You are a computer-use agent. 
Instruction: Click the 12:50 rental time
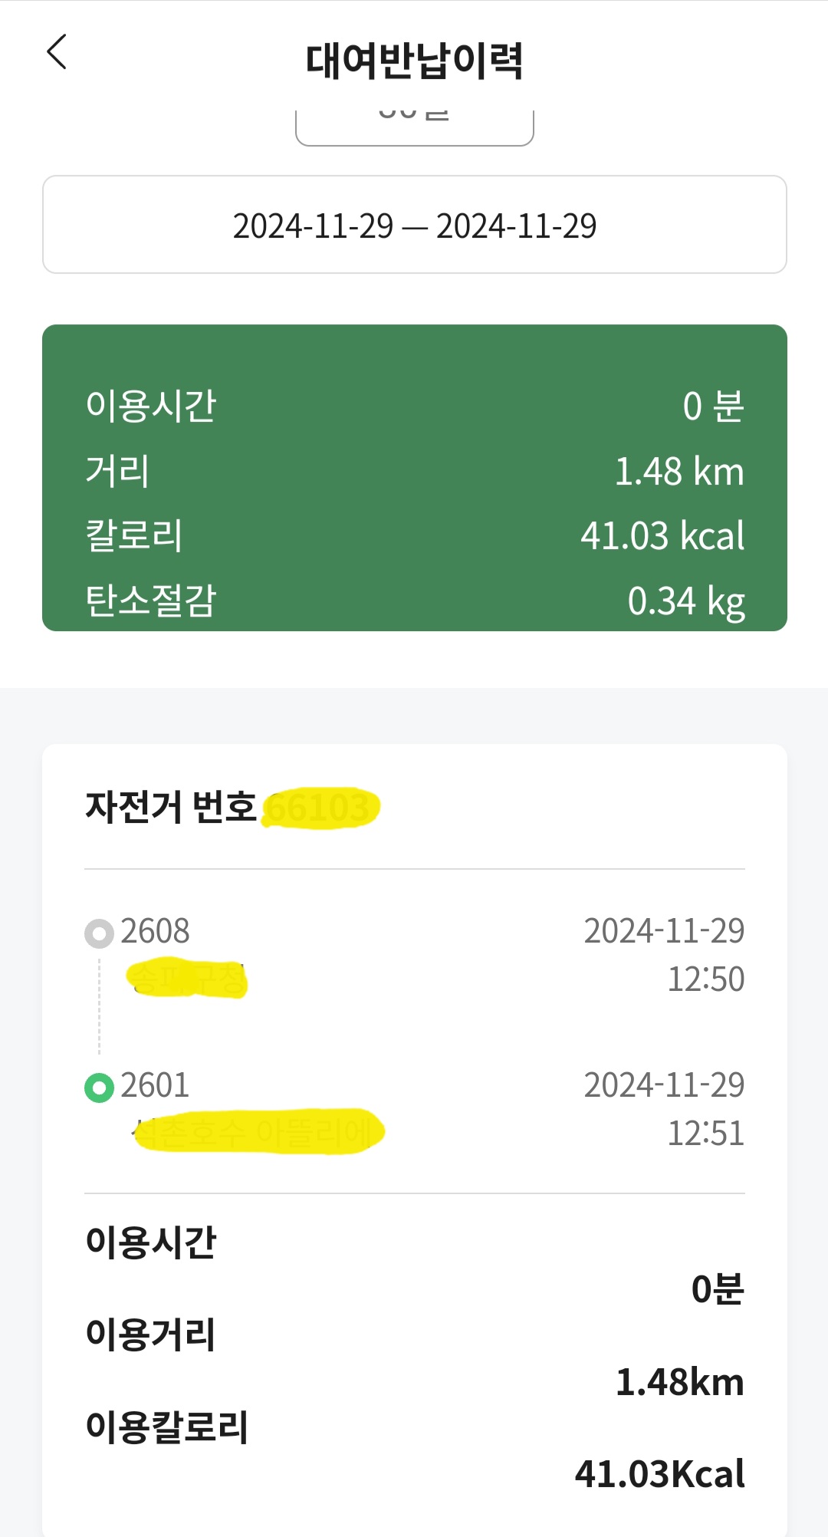pyautogui.click(x=705, y=979)
